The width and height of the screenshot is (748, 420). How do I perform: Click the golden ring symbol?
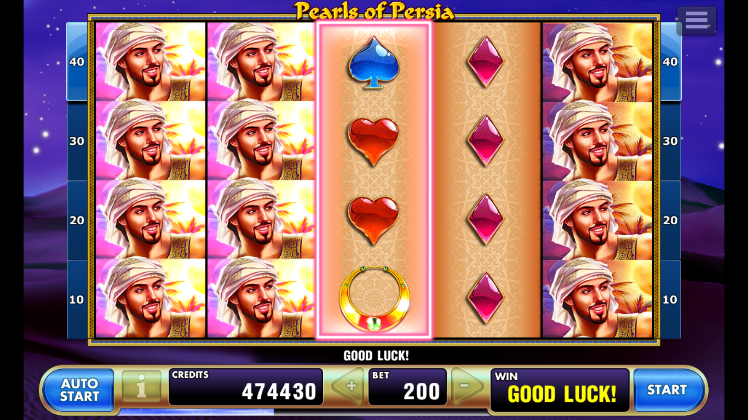(x=374, y=299)
